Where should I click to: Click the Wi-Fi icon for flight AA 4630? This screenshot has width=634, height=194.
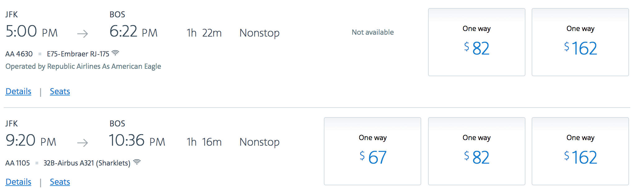point(115,53)
